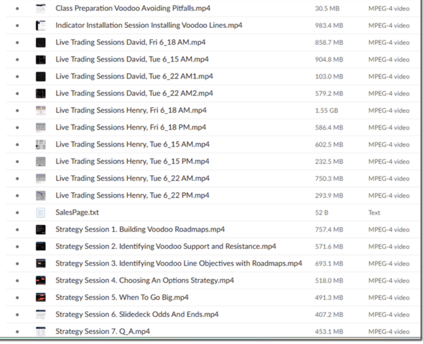
Task: Select the SalesPage.txt text file icon
Action: [40, 212]
